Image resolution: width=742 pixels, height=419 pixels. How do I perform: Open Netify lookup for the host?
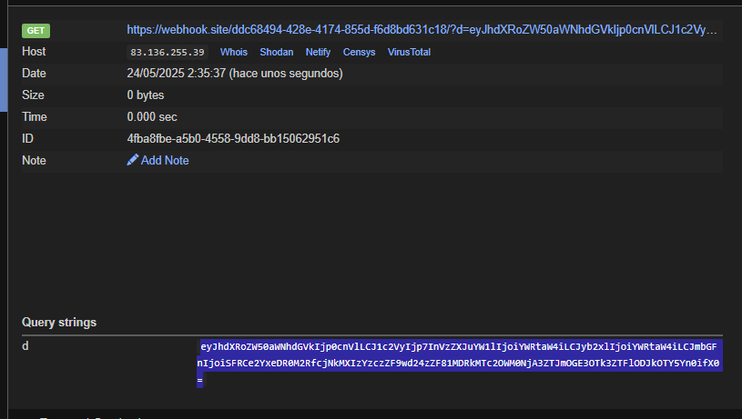[319, 53]
